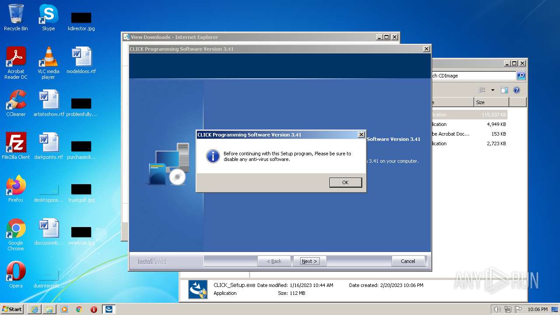The height and width of the screenshot is (315, 560).
Task: Select the CCleaner desktop shortcut
Action: [x=16, y=103]
